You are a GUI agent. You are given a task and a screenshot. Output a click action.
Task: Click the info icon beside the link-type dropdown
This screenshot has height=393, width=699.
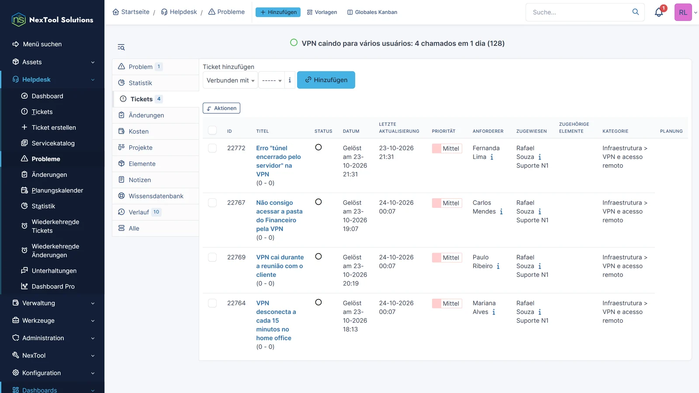[x=290, y=80]
